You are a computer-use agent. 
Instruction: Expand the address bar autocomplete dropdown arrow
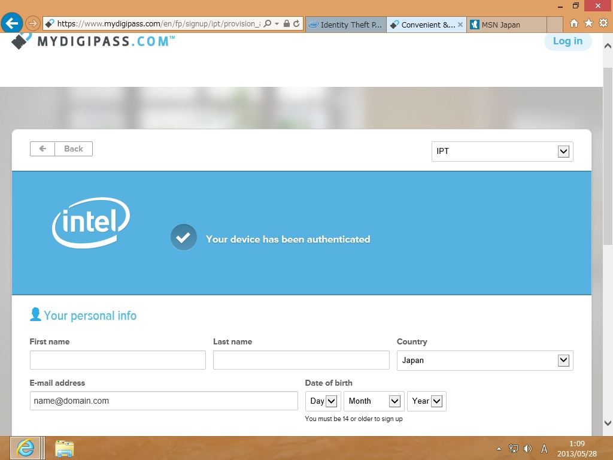click(277, 23)
